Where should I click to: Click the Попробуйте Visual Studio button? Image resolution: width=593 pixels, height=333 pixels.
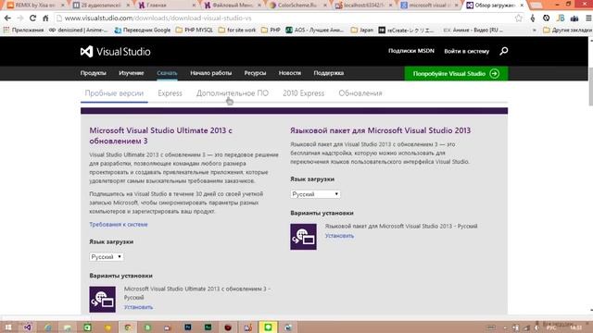(x=456, y=74)
